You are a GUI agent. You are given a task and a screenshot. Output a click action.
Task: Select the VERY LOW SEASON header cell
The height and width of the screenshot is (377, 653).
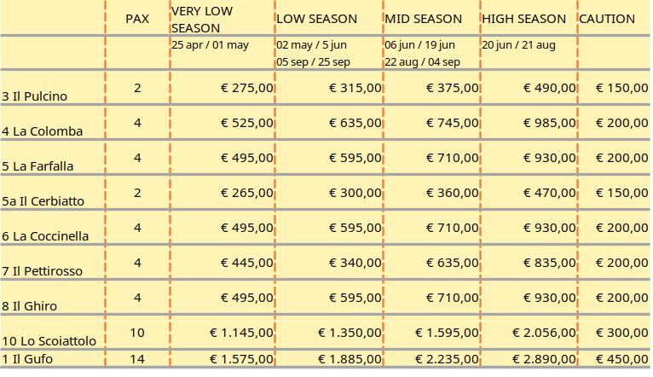201,19
